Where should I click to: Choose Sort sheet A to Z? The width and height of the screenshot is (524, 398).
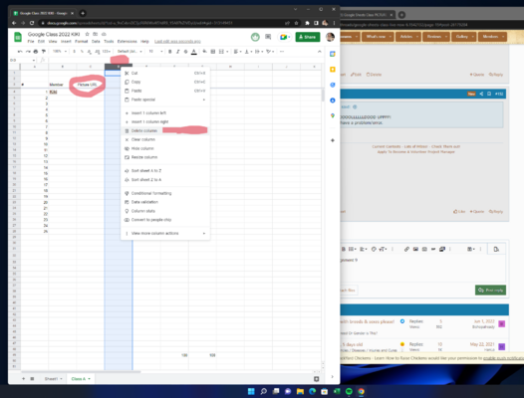165,170
